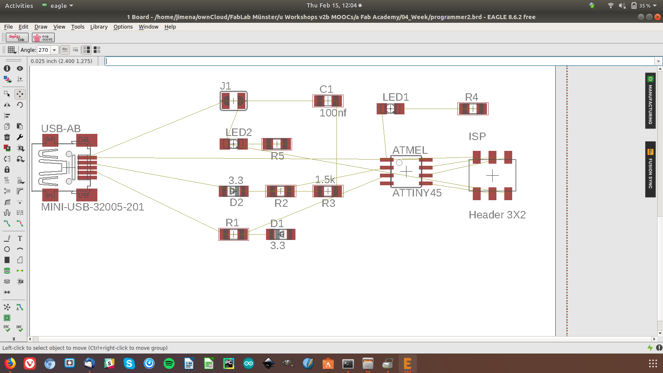The height and width of the screenshot is (373, 663).
Task: Open the View menu
Action: pos(59,27)
